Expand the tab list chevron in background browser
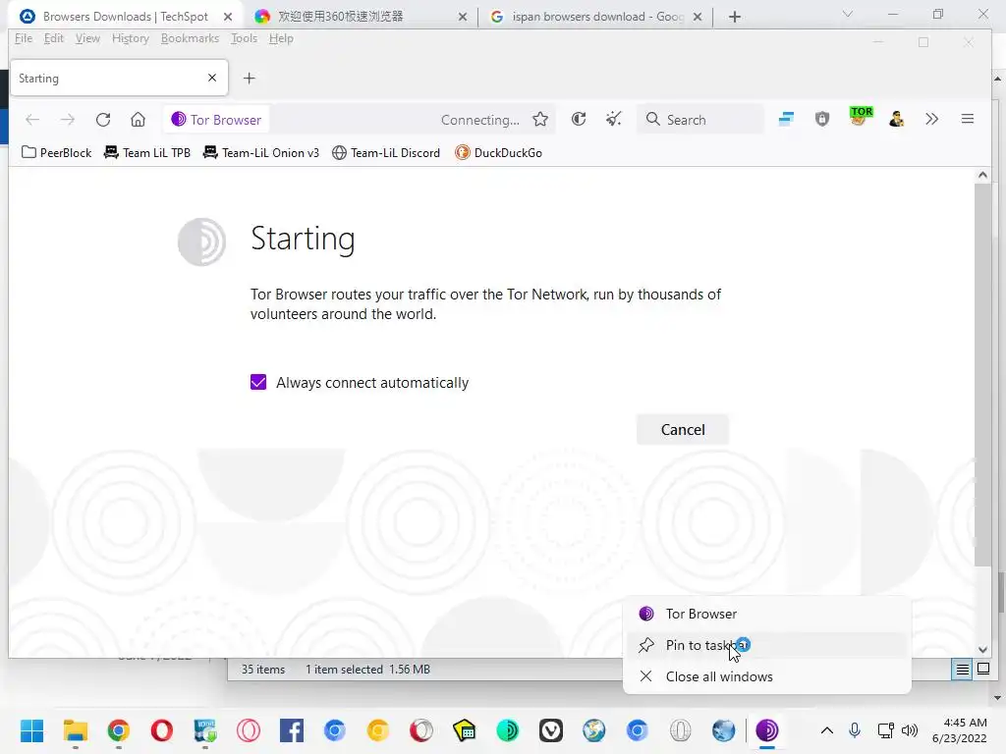This screenshot has height=754, width=1006. click(848, 14)
